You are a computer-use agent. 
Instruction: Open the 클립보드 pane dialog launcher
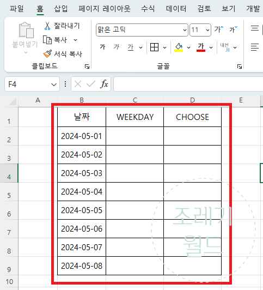(87, 67)
